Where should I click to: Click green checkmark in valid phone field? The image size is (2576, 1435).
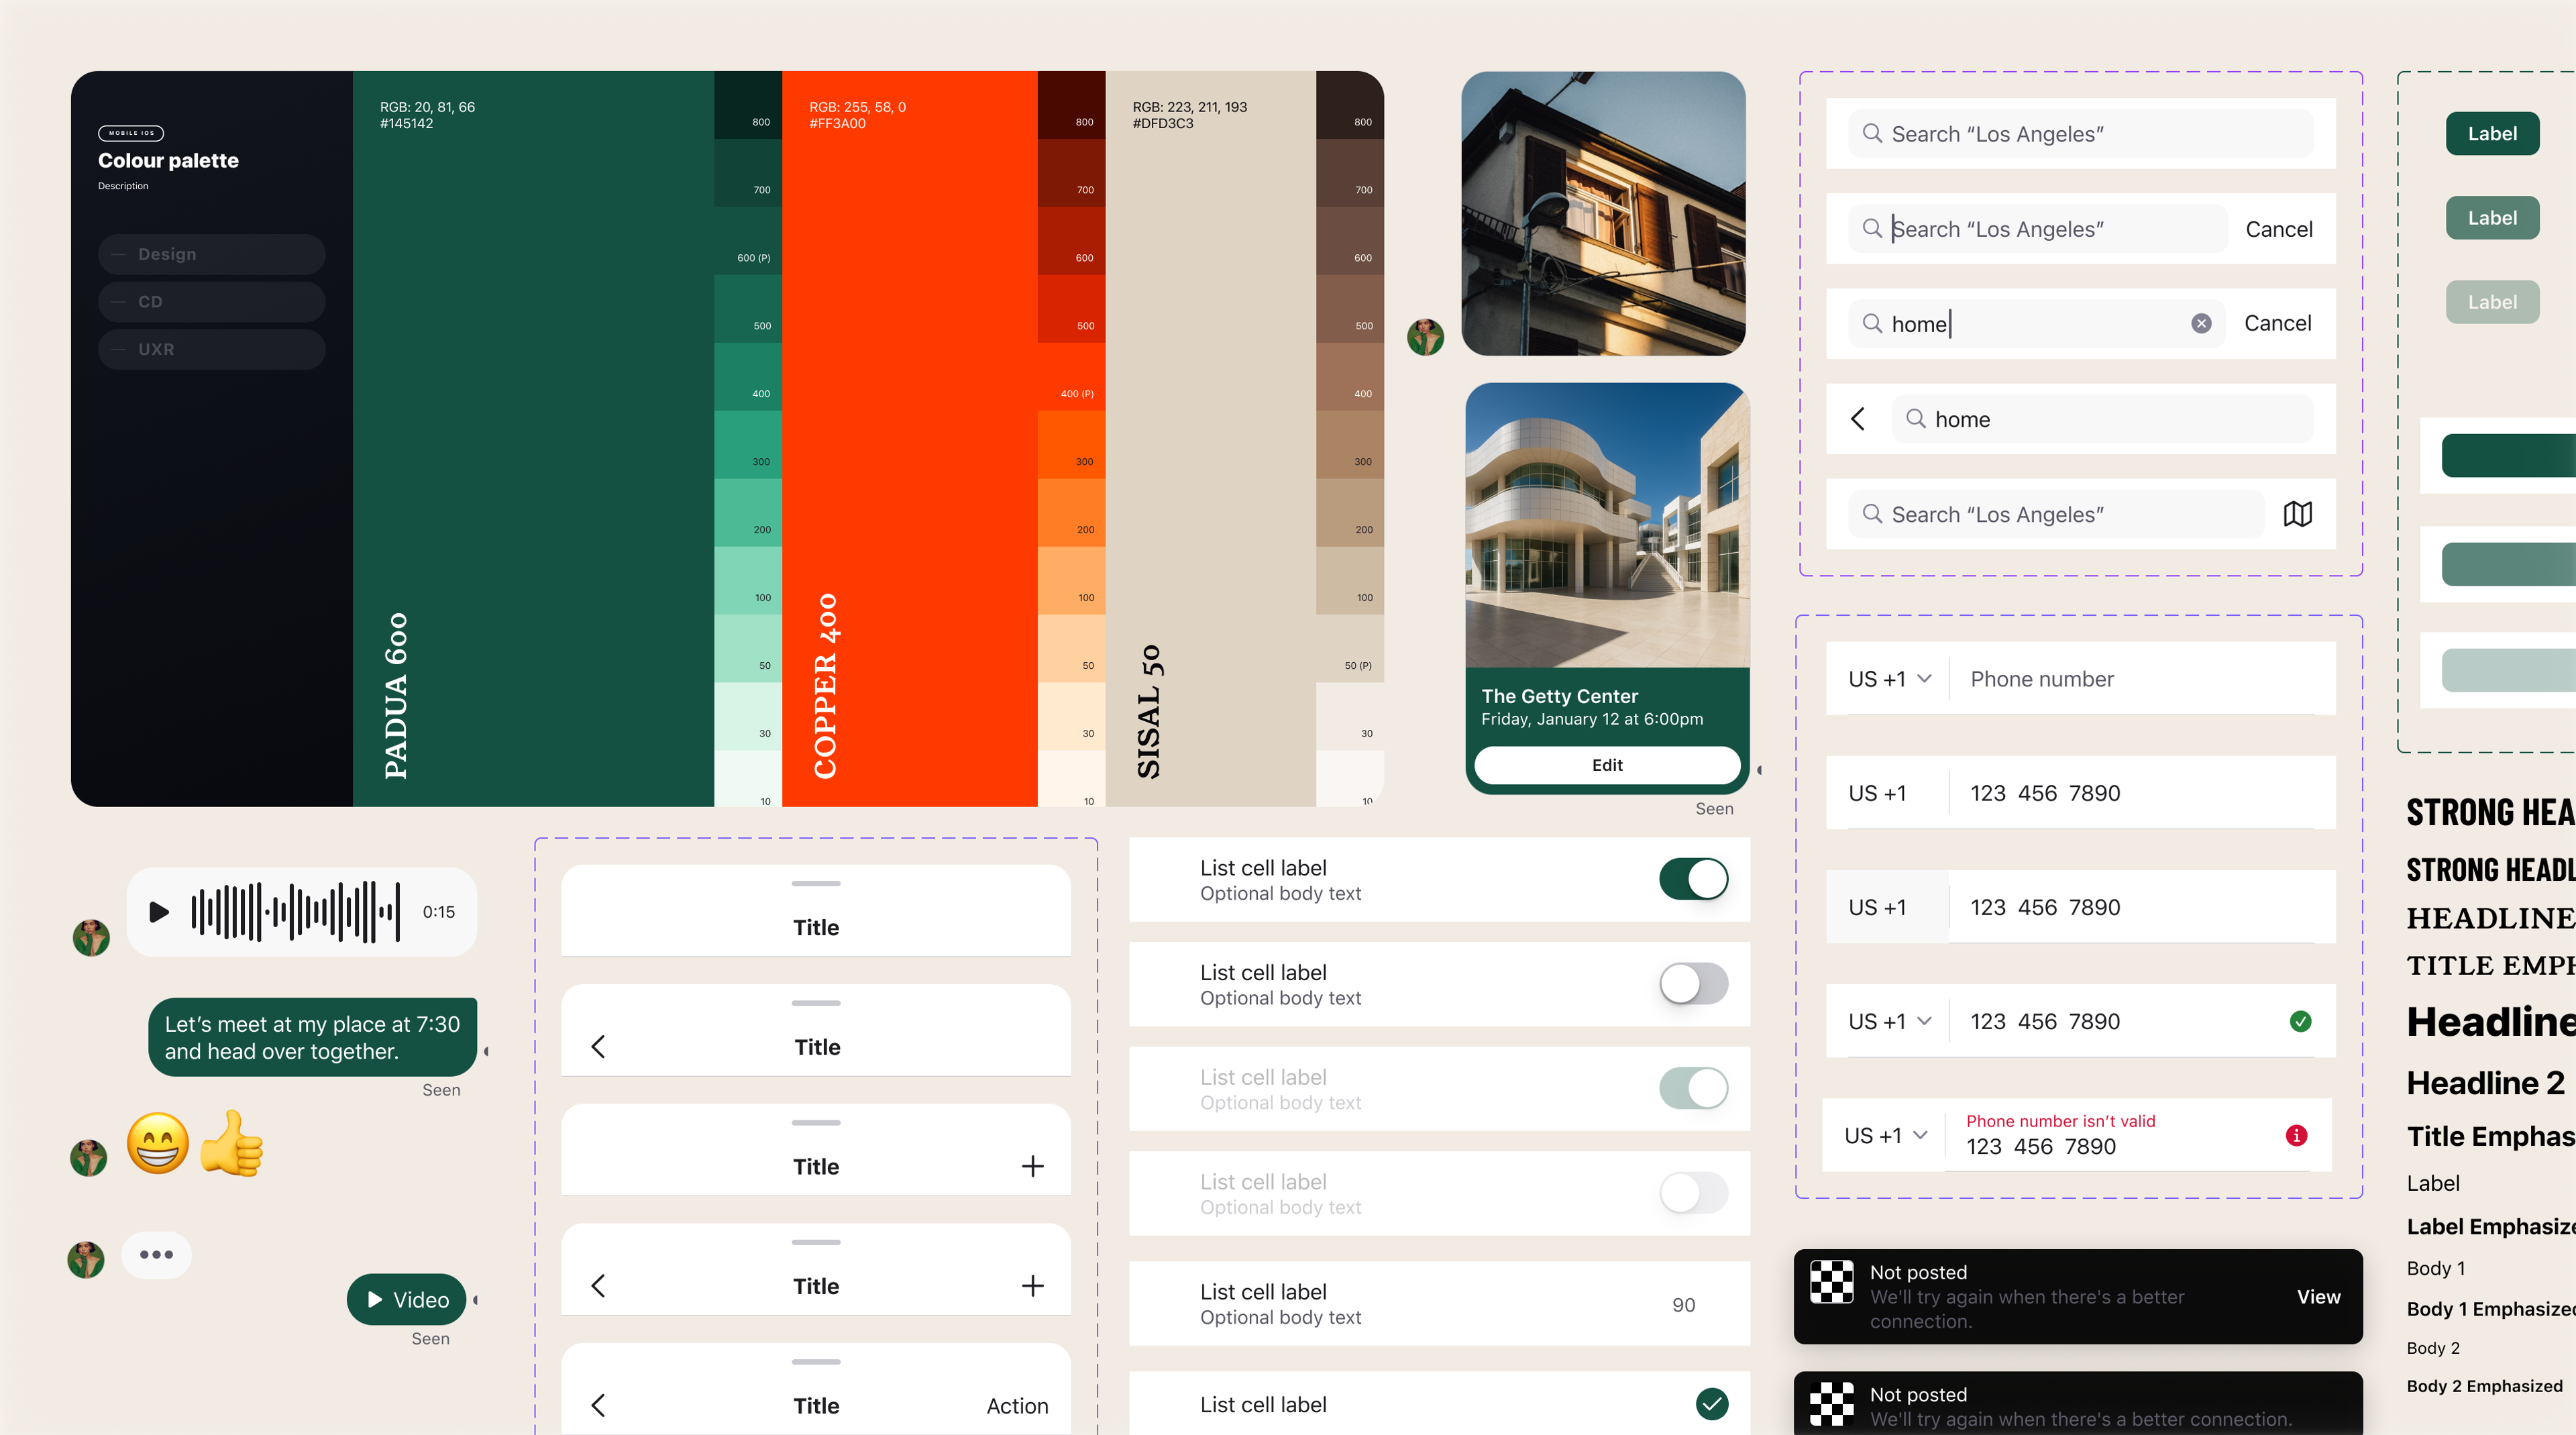tap(2300, 1021)
